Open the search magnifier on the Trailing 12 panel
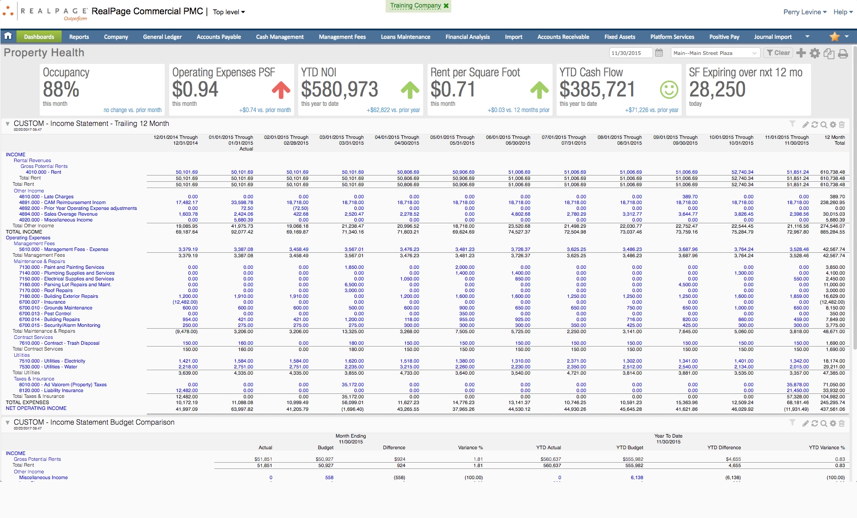The image size is (857, 518). coord(824,125)
